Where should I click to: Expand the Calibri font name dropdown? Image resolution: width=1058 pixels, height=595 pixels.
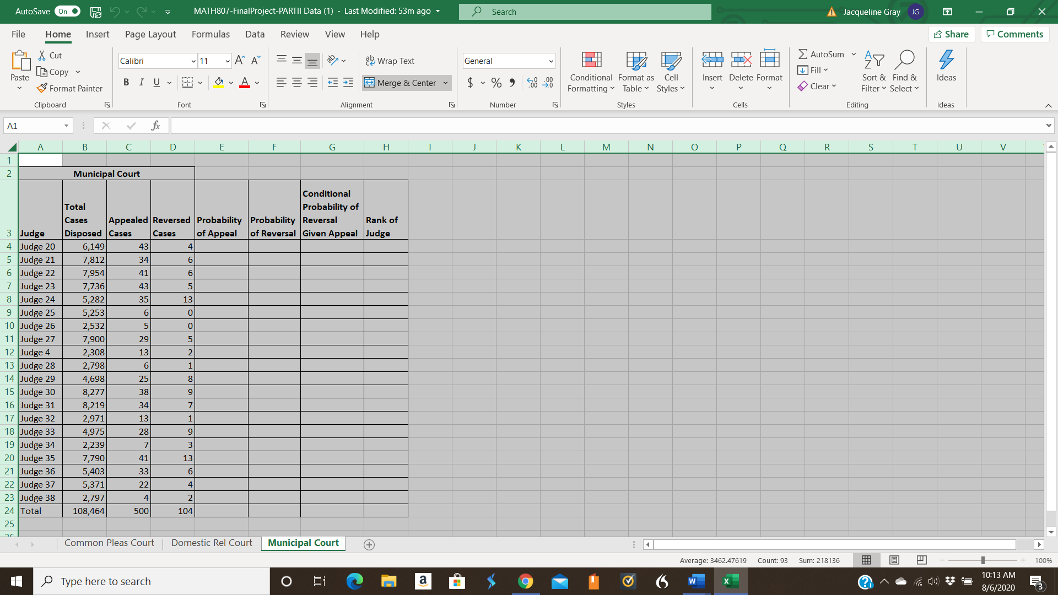(193, 61)
